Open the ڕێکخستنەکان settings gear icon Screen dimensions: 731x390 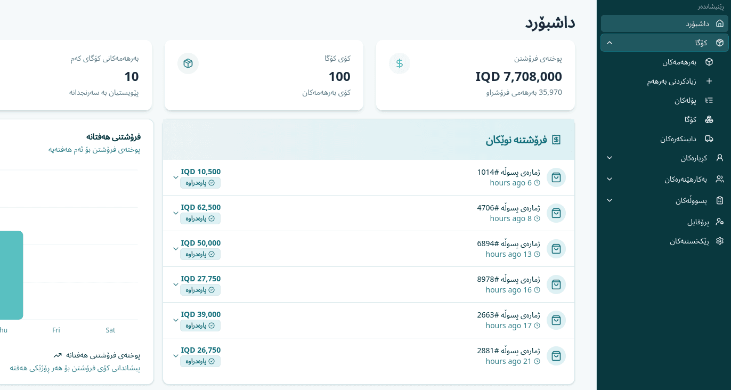(x=719, y=241)
